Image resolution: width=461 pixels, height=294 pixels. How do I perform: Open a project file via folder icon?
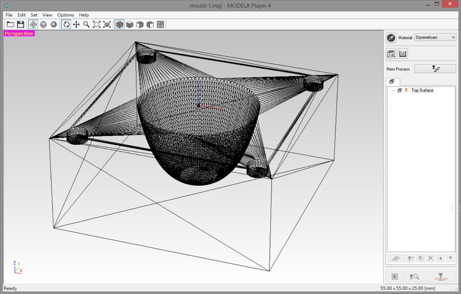coord(10,25)
